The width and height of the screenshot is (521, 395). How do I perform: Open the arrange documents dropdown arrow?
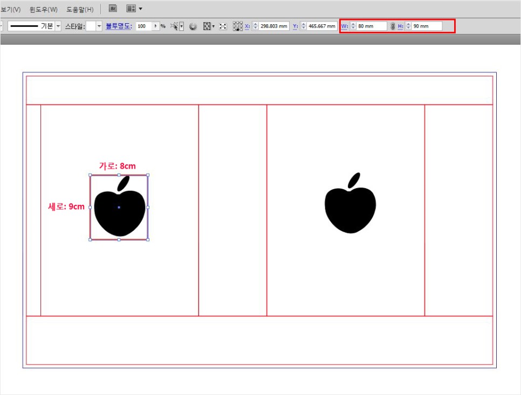141,9
